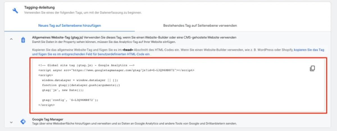Click the gtag('config') code line

[71, 100]
